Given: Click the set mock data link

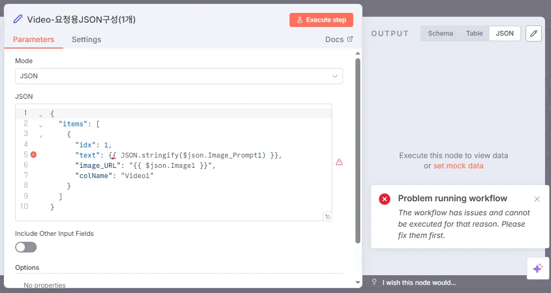Looking at the screenshot, I should [458, 166].
